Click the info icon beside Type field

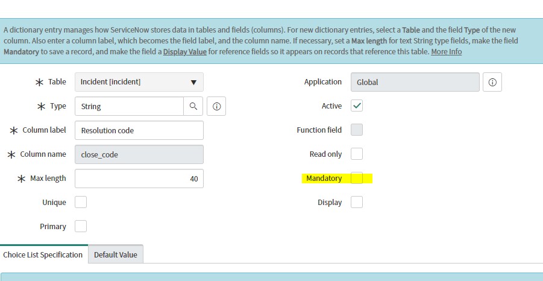pos(216,106)
